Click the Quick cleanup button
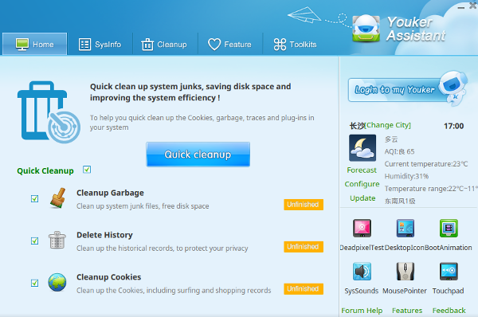This screenshot has width=478, height=317. coord(198,155)
